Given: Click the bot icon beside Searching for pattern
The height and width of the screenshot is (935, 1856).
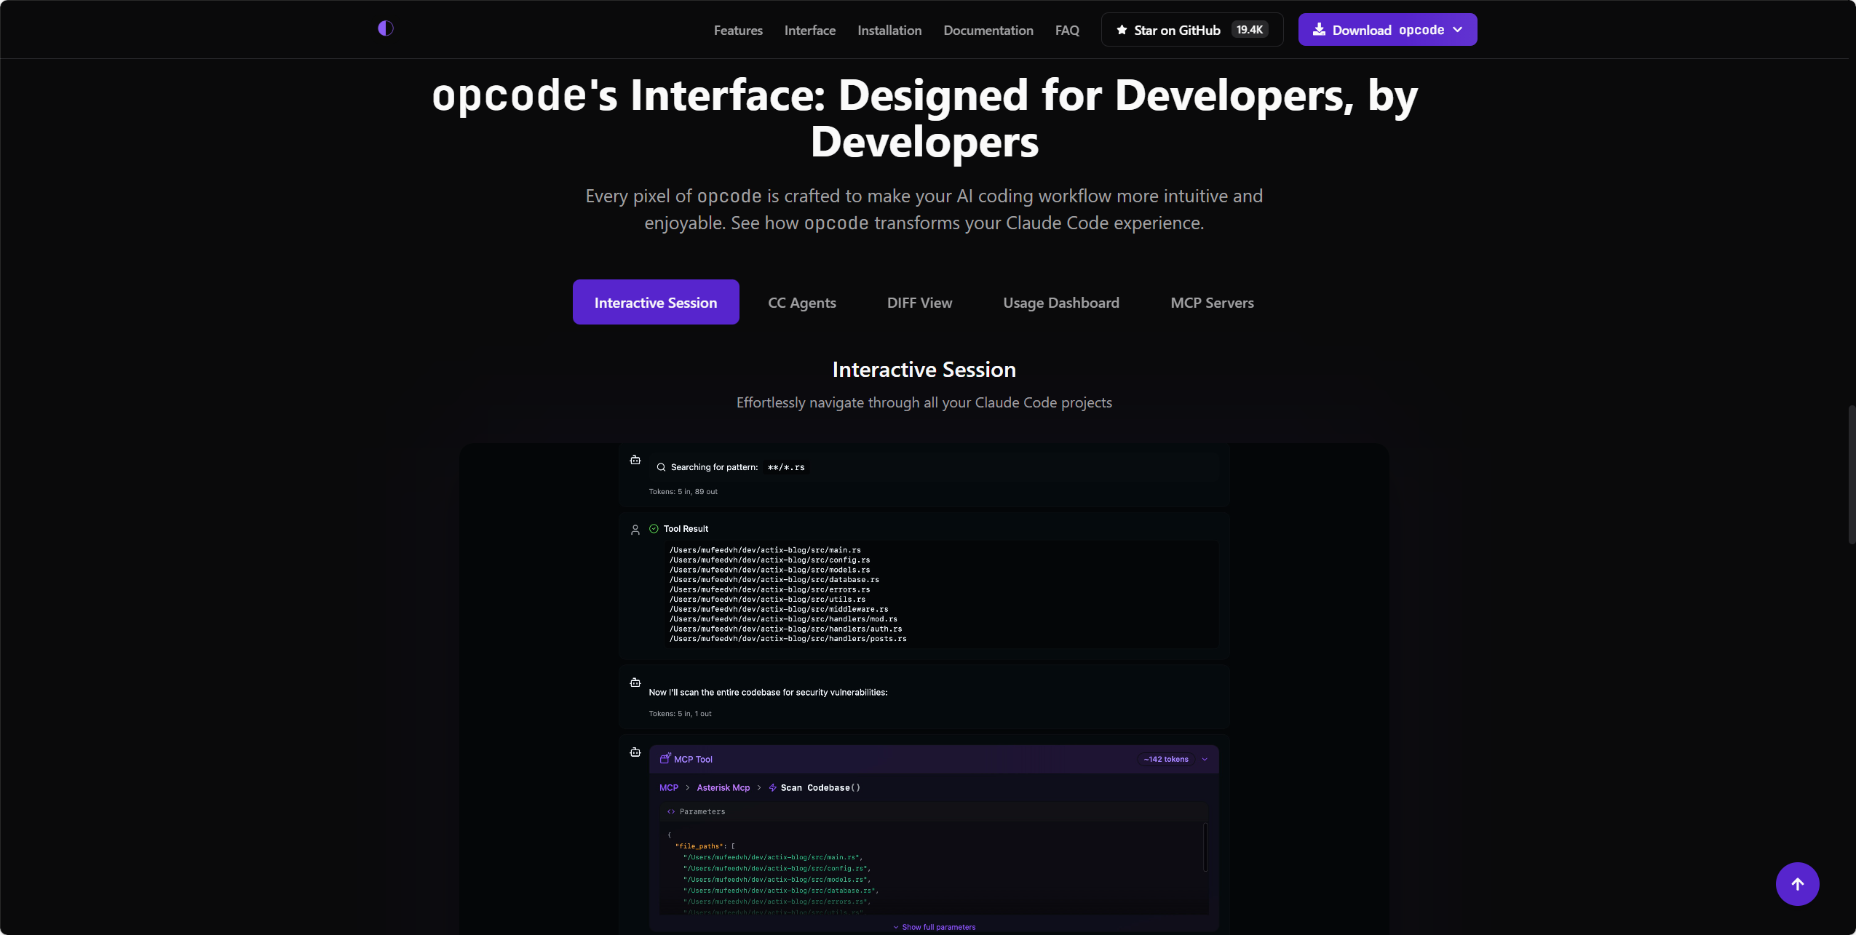Looking at the screenshot, I should click(635, 460).
